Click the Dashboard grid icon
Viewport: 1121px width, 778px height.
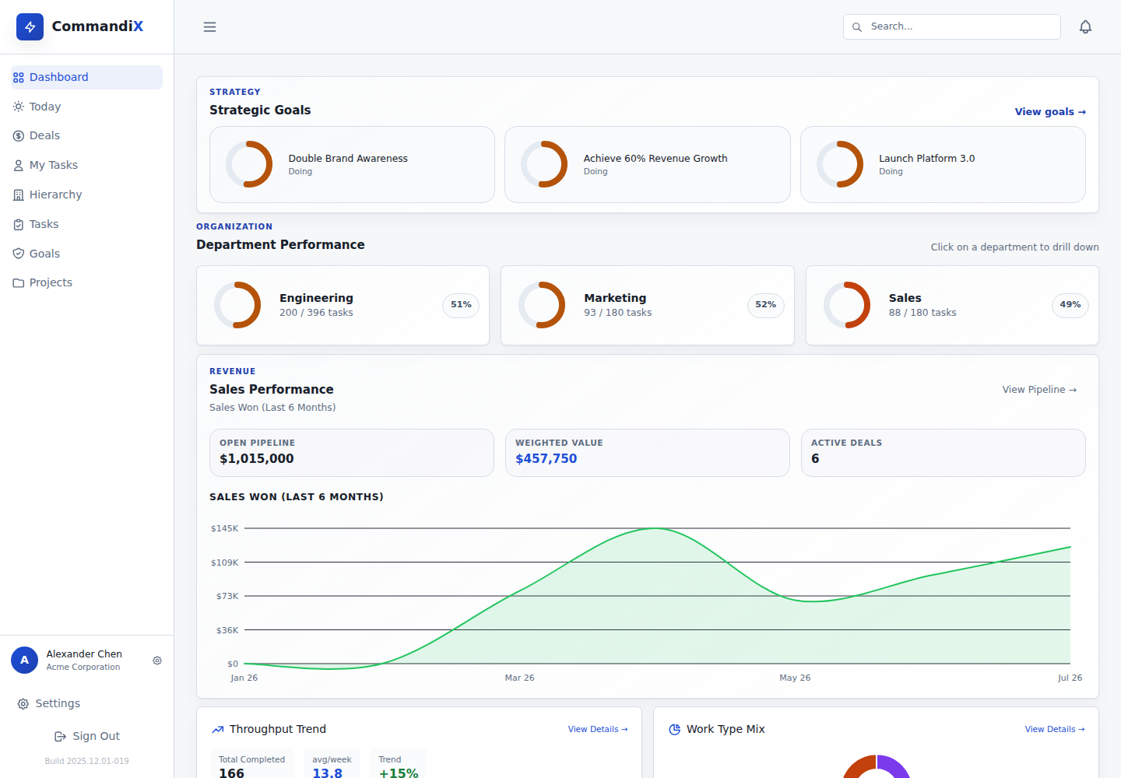[x=19, y=78]
